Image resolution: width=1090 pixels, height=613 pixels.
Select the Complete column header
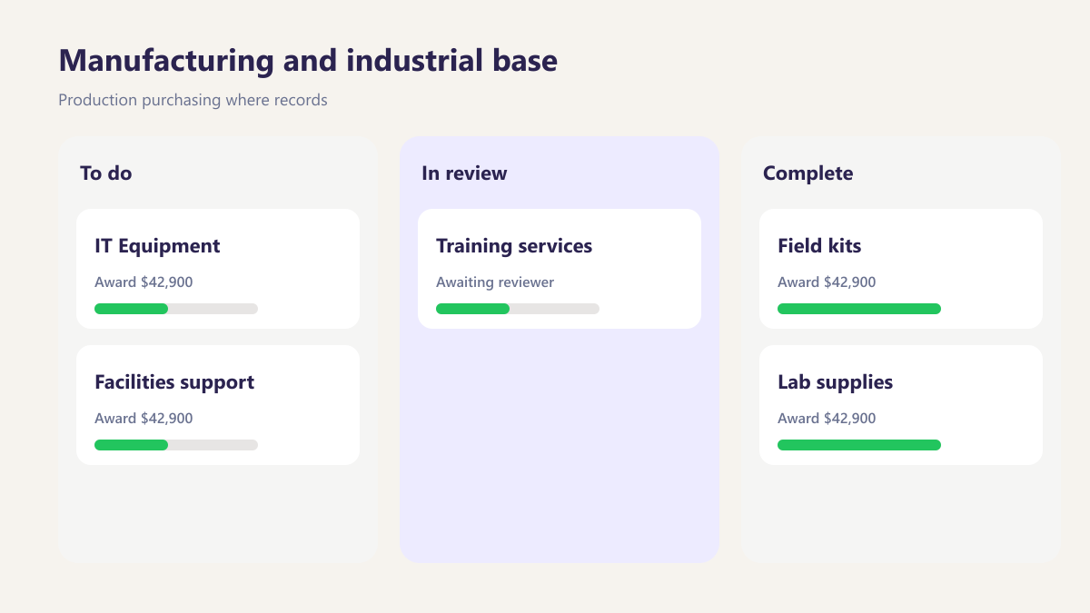808,173
